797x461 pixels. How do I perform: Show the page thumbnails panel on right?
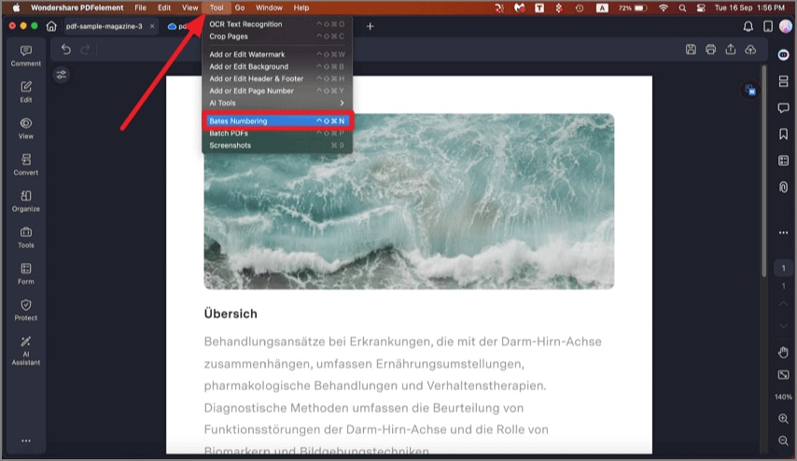[x=783, y=81]
